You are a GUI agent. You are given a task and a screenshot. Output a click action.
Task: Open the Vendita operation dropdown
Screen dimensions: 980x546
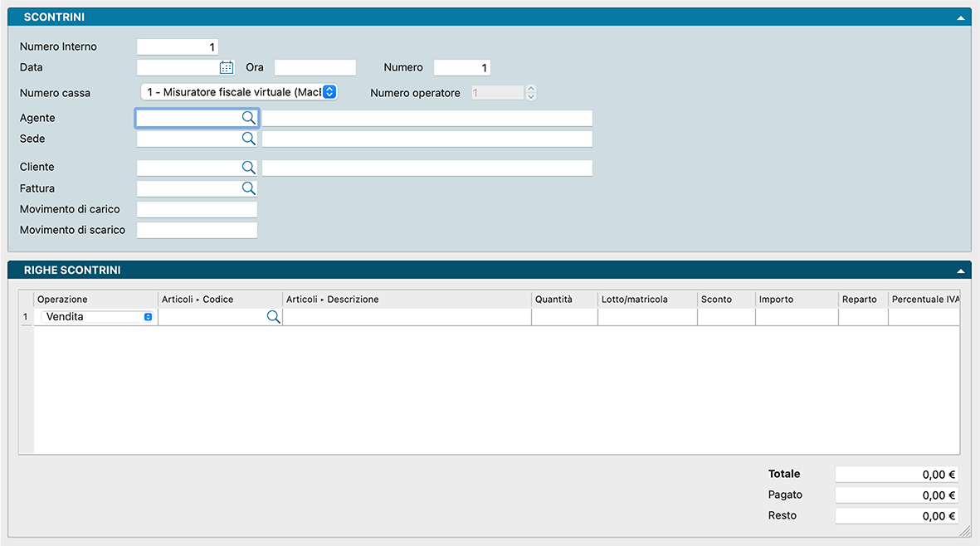click(x=148, y=317)
